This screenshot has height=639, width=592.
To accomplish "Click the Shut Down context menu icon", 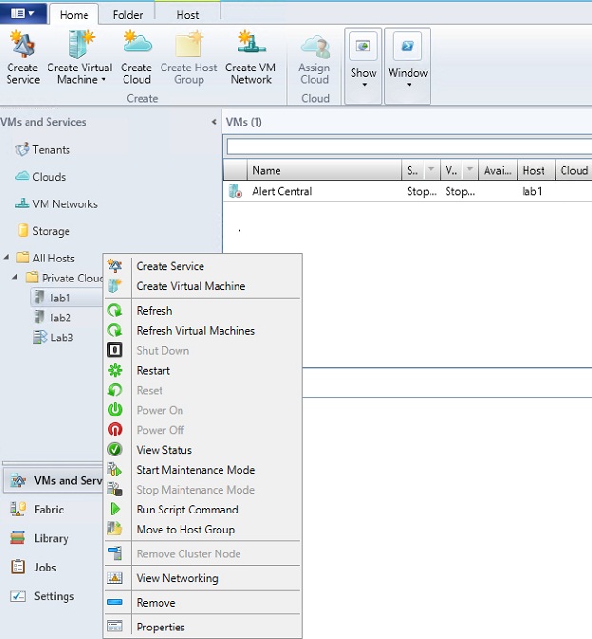I will [115, 350].
